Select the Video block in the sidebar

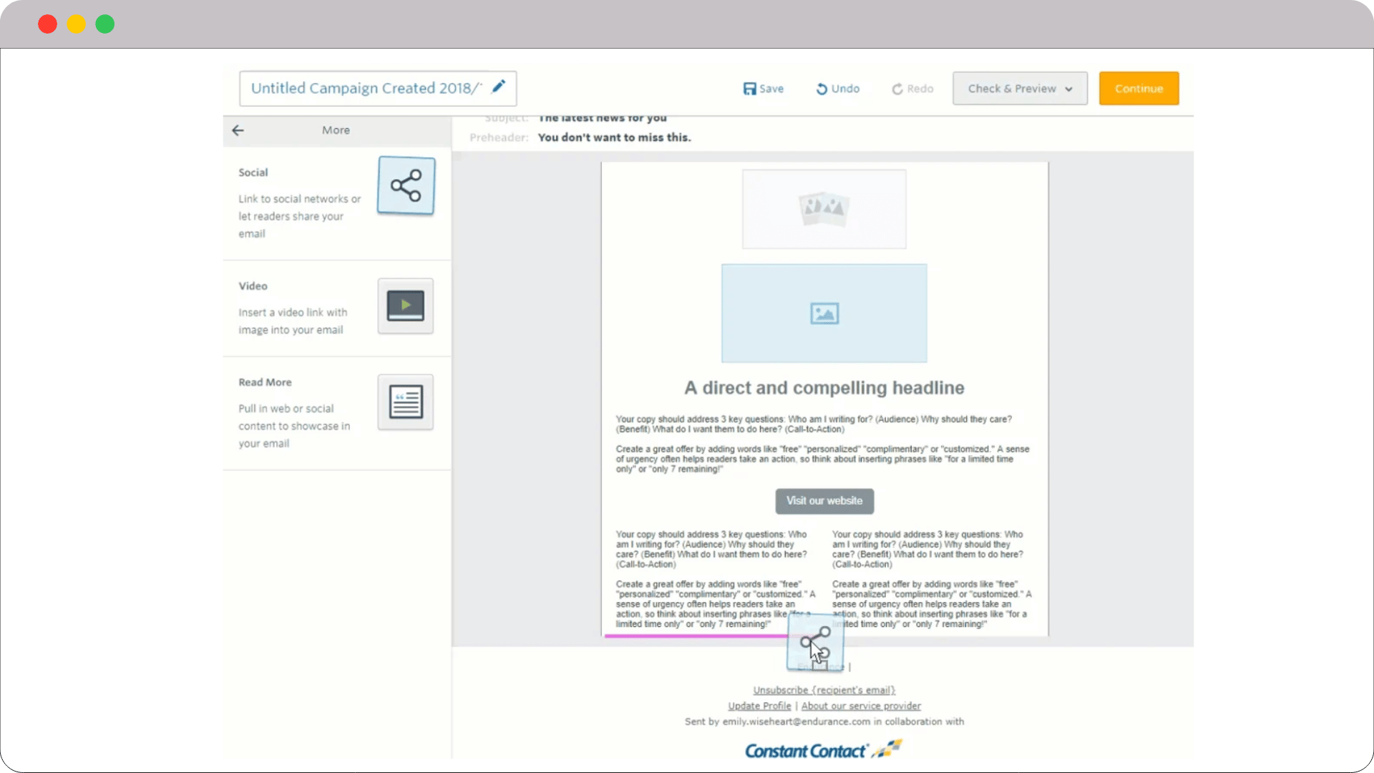(405, 306)
